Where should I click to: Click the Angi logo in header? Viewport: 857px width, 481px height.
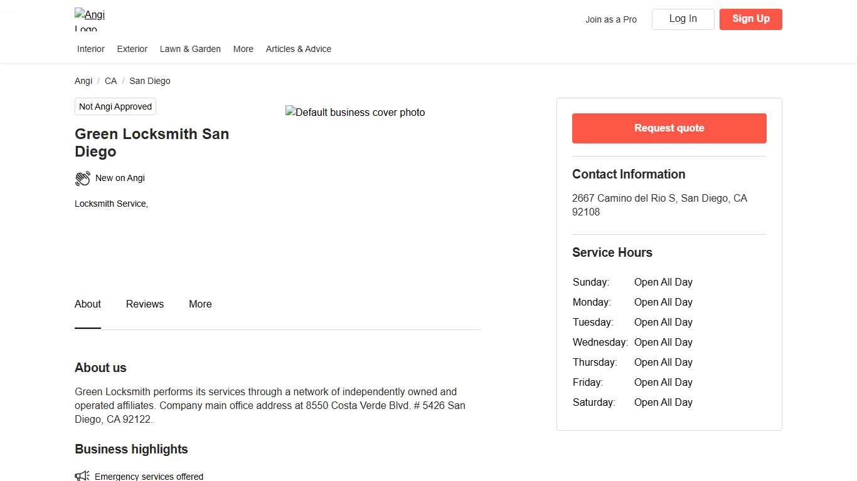90,19
